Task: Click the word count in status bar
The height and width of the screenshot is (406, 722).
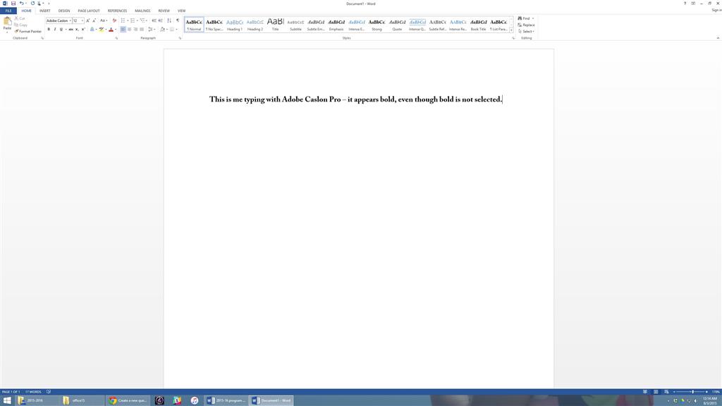Action: (x=33, y=392)
